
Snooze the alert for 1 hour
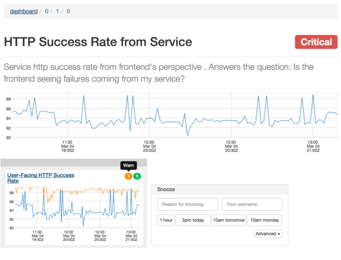166,220
